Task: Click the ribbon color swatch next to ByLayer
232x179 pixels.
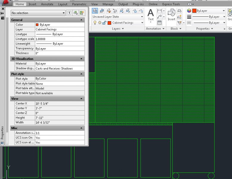Action: (194, 11)
